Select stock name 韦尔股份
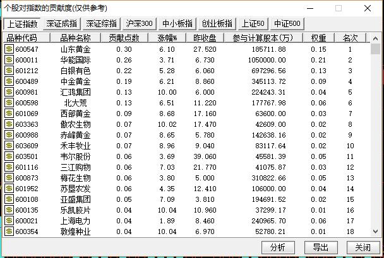Image resolution: width=384 pixels, height=258 pixels. pyautogui.click(x=75, y=156)
